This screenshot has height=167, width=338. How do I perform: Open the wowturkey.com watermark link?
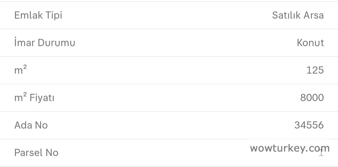point(289,148)
